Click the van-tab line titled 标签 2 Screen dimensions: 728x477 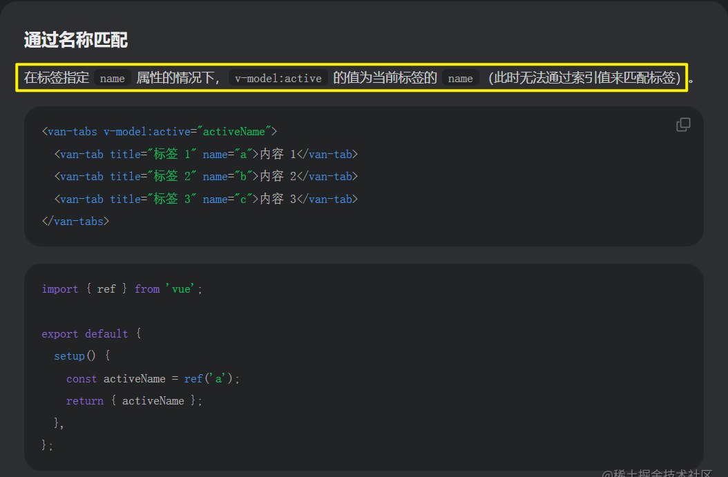click(x=206, y=176)
